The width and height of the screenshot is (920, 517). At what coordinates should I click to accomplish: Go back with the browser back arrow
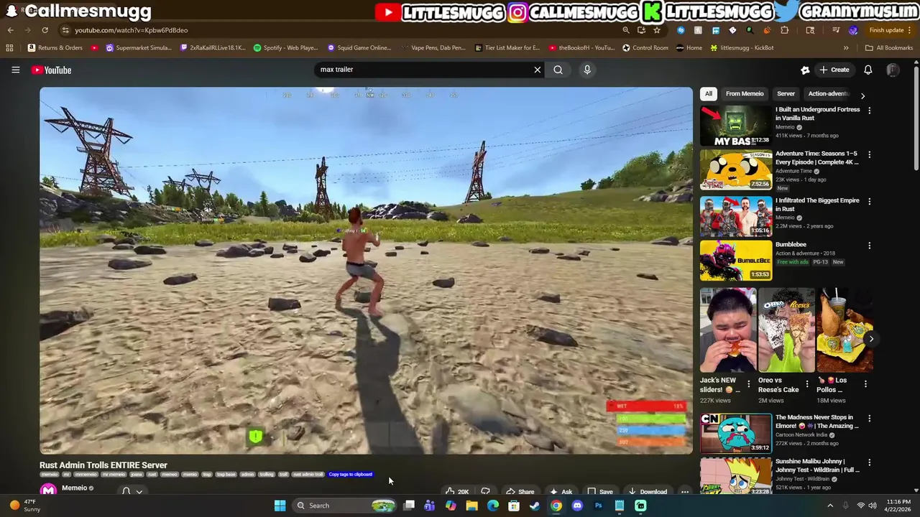[10, 30]
